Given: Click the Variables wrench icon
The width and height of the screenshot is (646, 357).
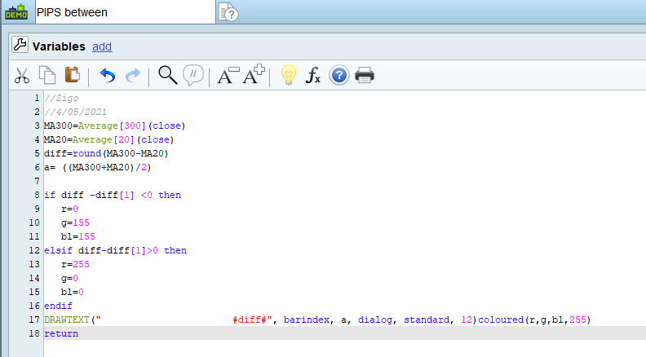Looking at the screenshot, I should [20, 45].
